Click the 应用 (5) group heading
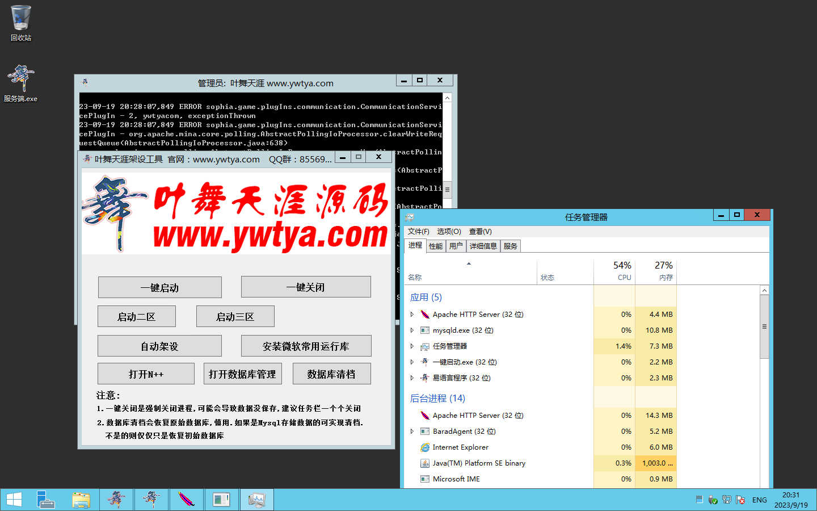 (426, 297)
